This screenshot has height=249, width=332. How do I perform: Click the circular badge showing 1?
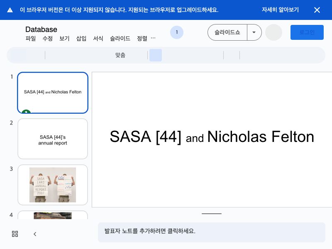coord(177,32)
